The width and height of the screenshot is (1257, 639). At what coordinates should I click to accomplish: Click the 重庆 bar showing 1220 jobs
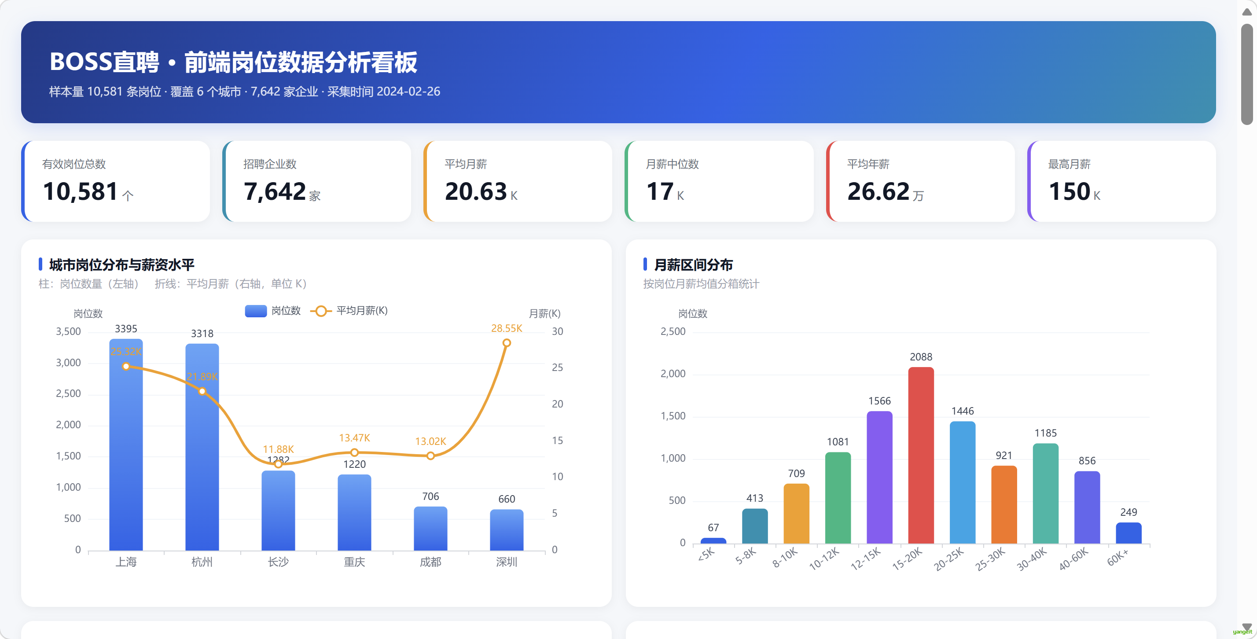coord(354,513)
